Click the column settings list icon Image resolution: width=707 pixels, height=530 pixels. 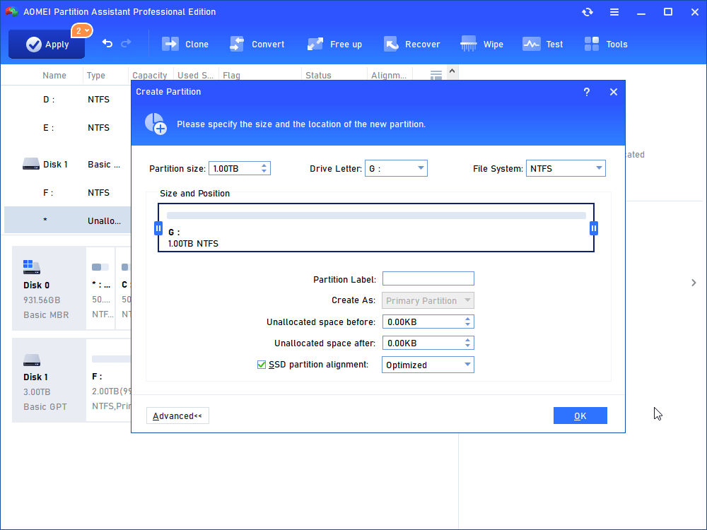(436, 76)
